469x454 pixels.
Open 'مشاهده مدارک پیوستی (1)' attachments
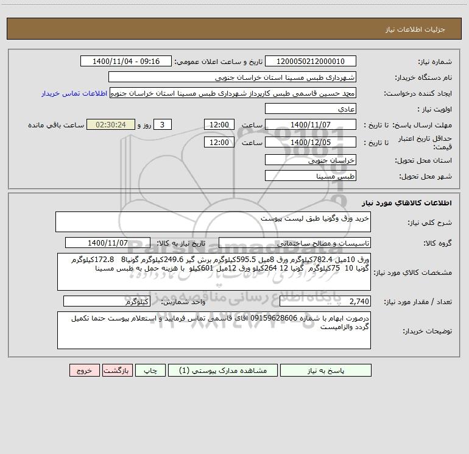[x=223, y=370]
